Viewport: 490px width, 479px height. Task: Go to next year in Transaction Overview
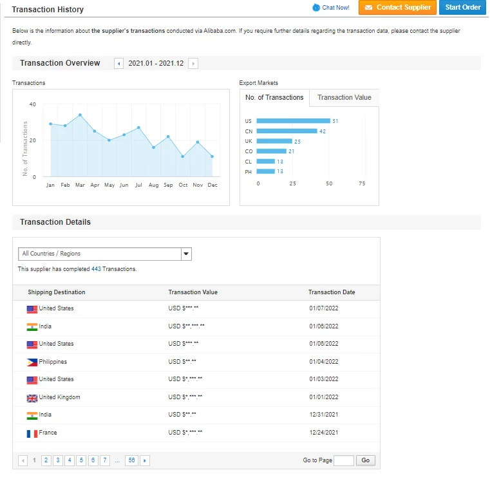pos(193,64)
